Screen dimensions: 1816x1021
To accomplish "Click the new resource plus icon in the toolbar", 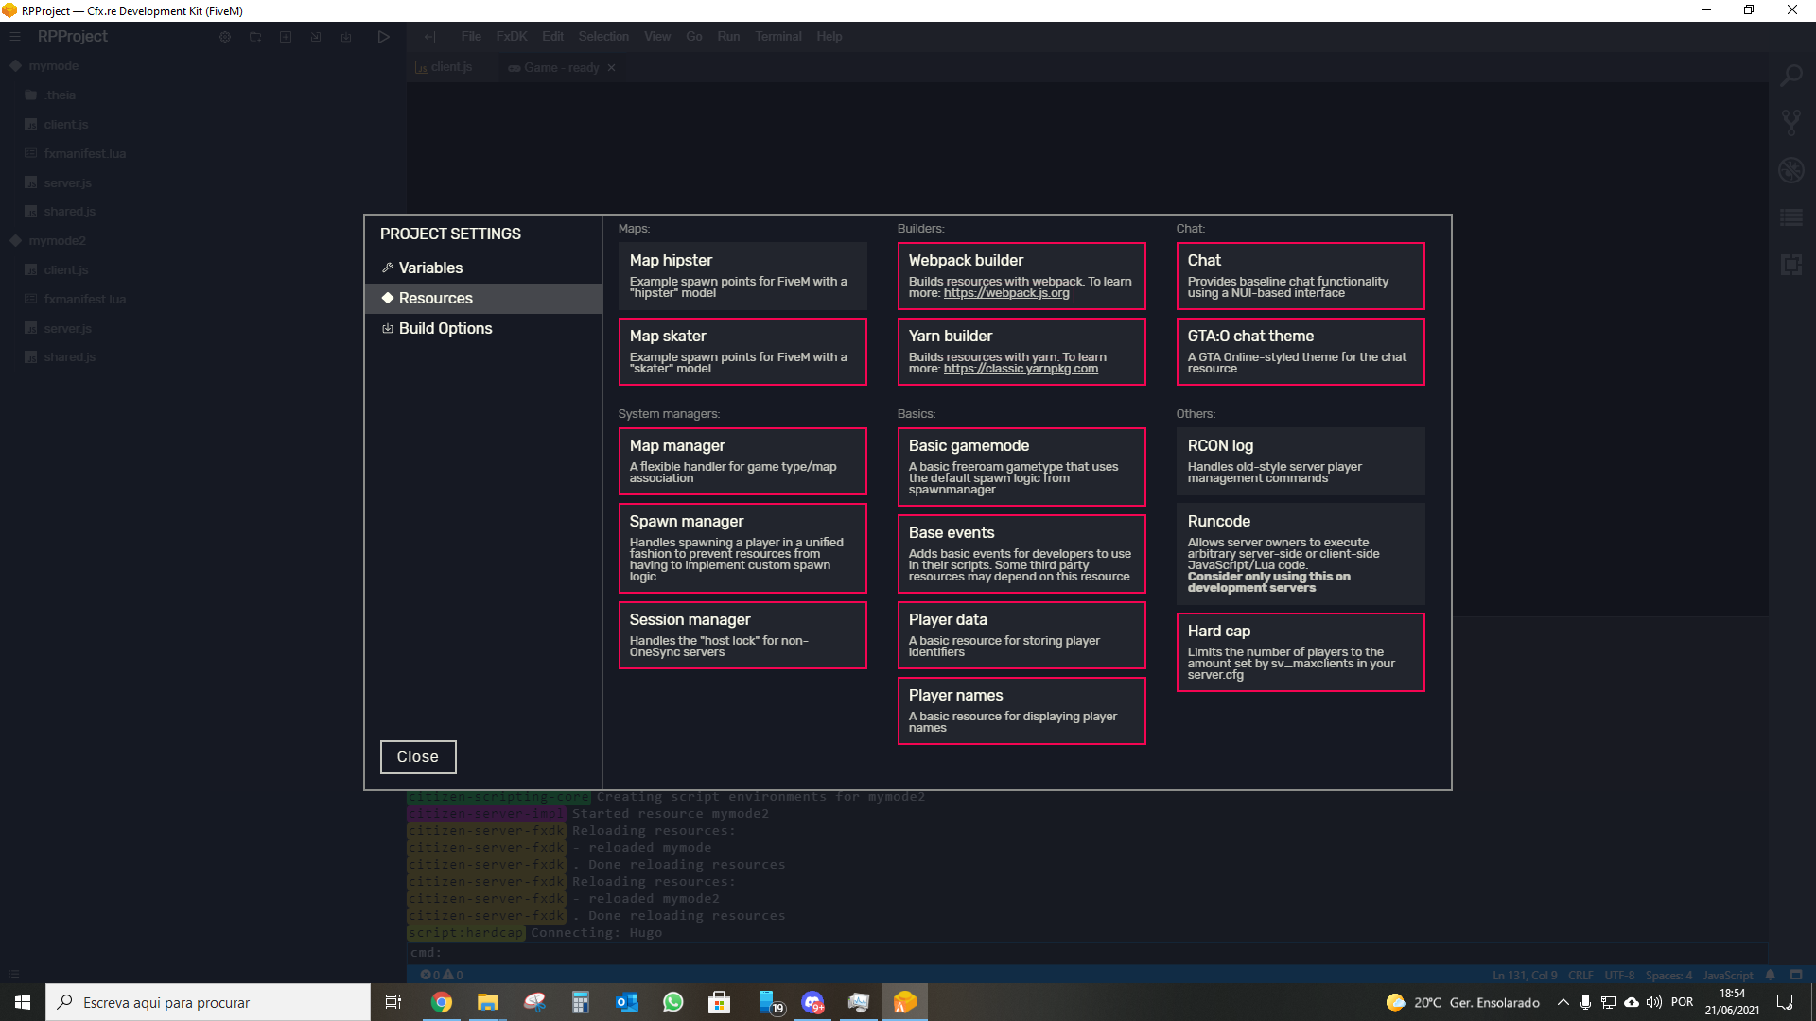I will click(x=286, y=37).
